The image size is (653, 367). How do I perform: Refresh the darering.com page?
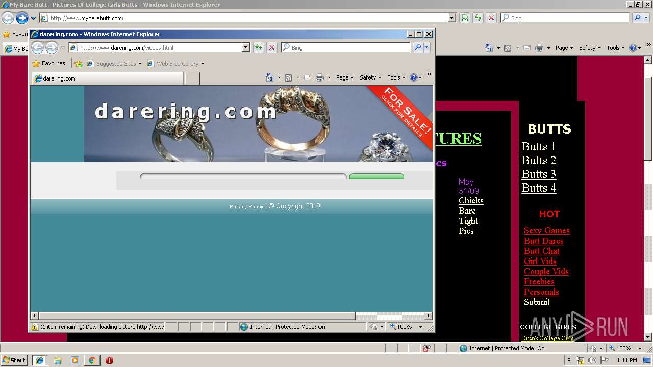pos(259,47)
